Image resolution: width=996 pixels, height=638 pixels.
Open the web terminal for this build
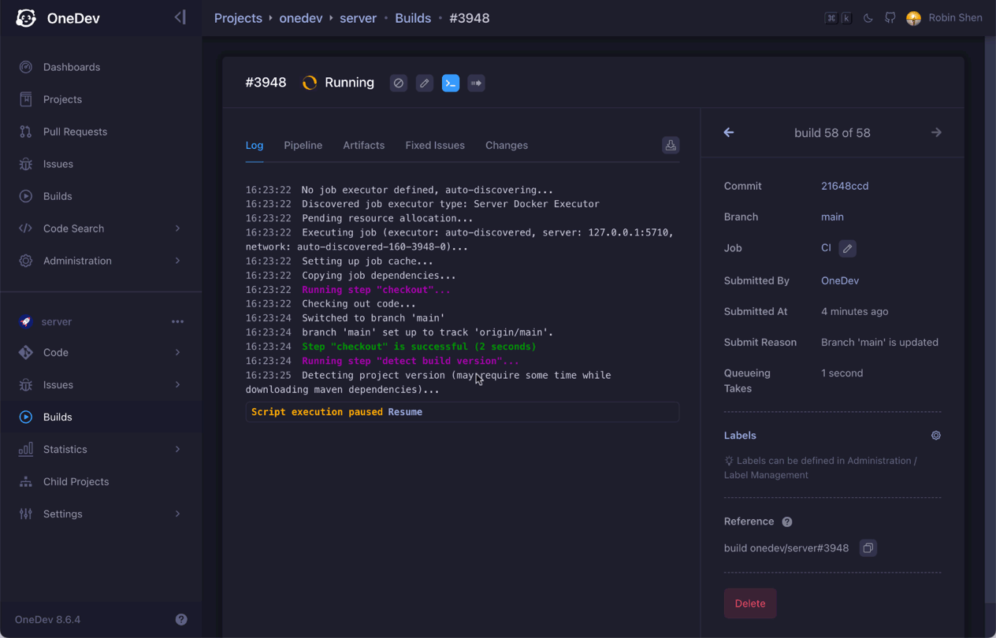tap(450, 83)
